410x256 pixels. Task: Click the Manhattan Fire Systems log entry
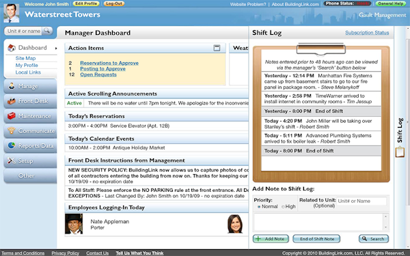pyautogui.click(x=321, y=81)
